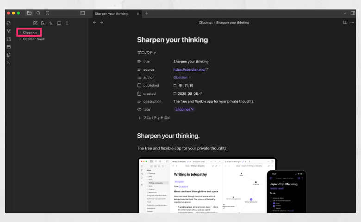This screenshot has height=222, width=361.
Task: Insert template icon in ribbon
Action: click(9, 55)
